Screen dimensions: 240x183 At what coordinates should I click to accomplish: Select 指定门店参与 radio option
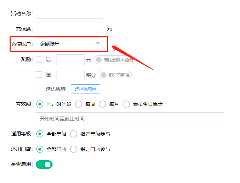74,149
